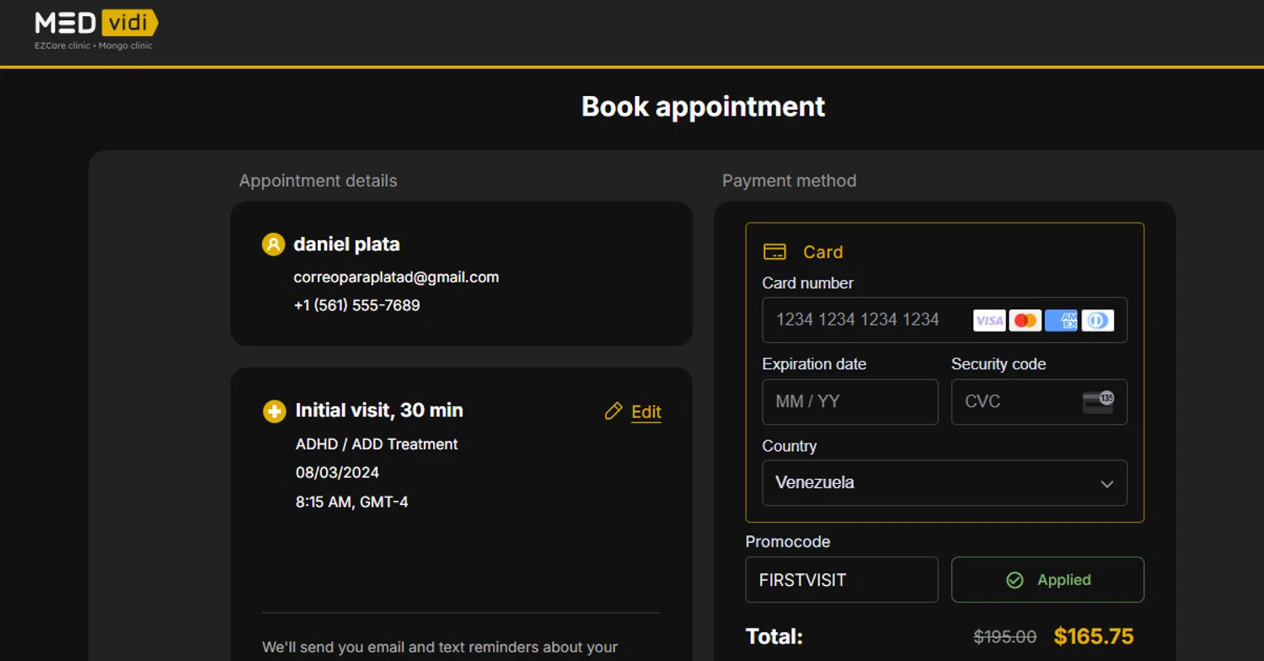Click the Card number label
Image resolution: width=1264 pixels, height=661 pixels.
808,283
